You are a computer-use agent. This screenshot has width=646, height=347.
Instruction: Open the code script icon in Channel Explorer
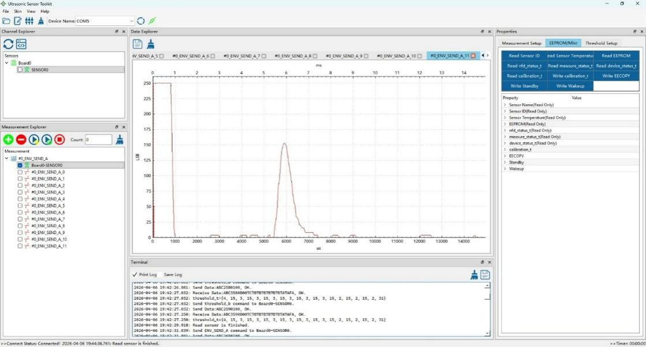click(21, 44)
